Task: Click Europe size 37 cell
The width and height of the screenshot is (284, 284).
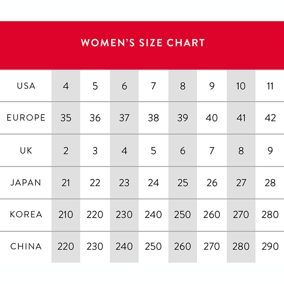Action: coord(124,118)
